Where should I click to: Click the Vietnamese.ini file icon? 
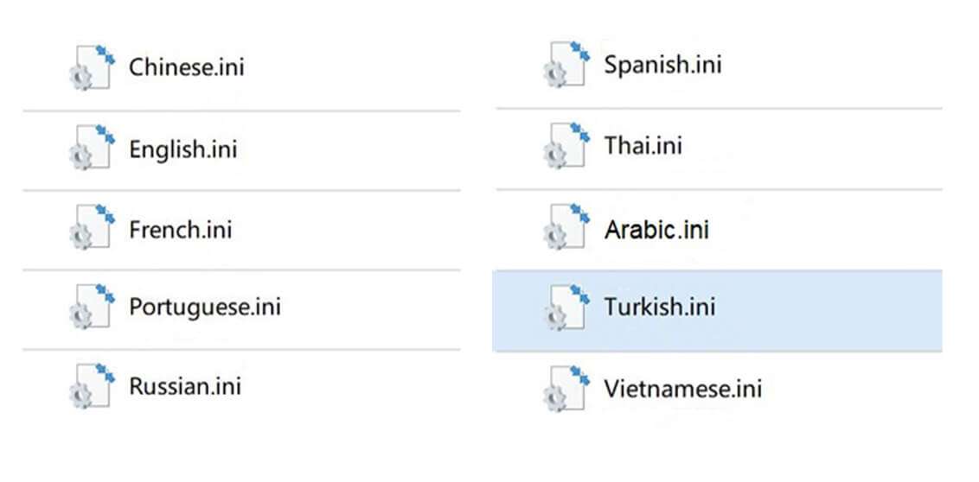567,389
